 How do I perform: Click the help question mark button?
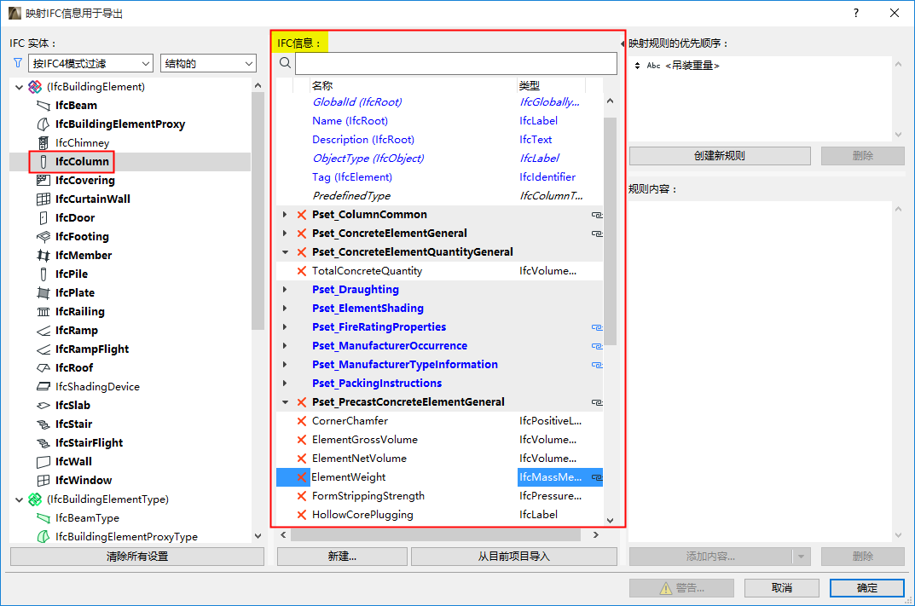[x=855, y=13]
